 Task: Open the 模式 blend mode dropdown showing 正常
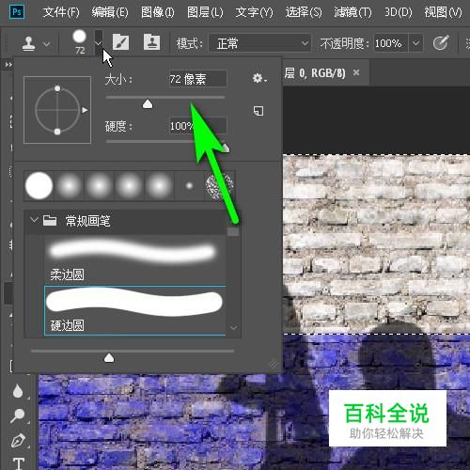point(260,43)
